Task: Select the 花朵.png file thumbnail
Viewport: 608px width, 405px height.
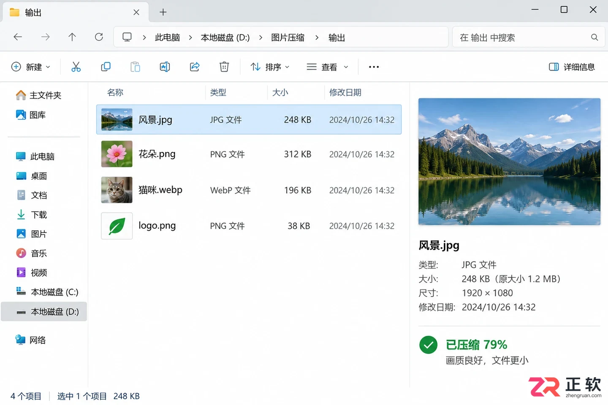Action: point(117,154)
